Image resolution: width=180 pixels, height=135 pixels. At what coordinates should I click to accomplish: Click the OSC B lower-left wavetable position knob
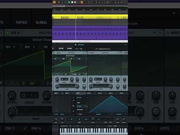pos(91,86)
